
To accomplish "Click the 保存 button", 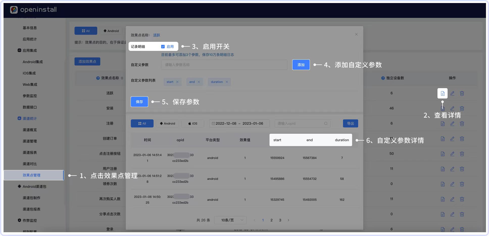I will click(139, 102).
